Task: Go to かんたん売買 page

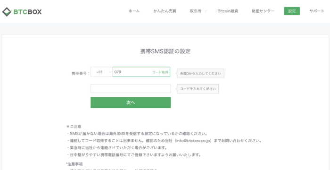Action: [x=165, y=11]
